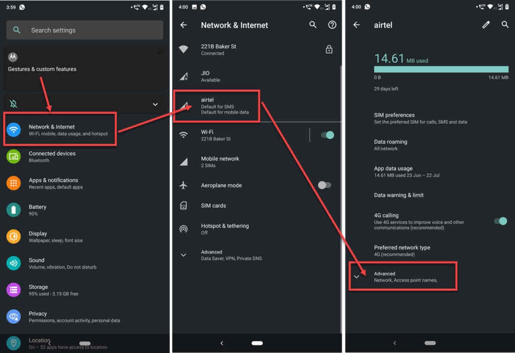The width and height of the screenshot is (515, 353).
Task: Open 221B Baker St connected network
Action: pyautogui.click(x=257, y=50)
